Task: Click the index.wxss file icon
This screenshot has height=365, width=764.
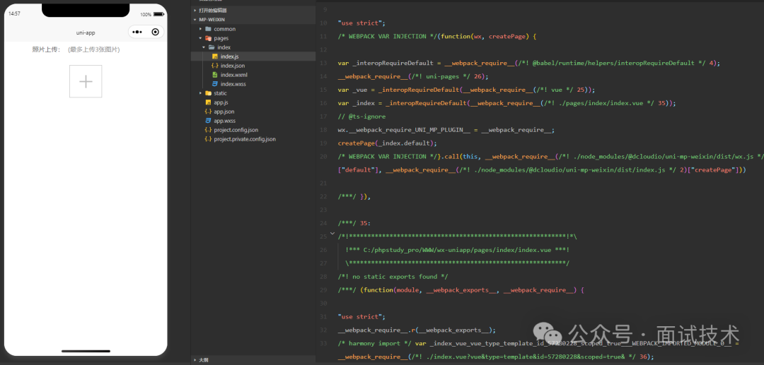Action: 215,84
